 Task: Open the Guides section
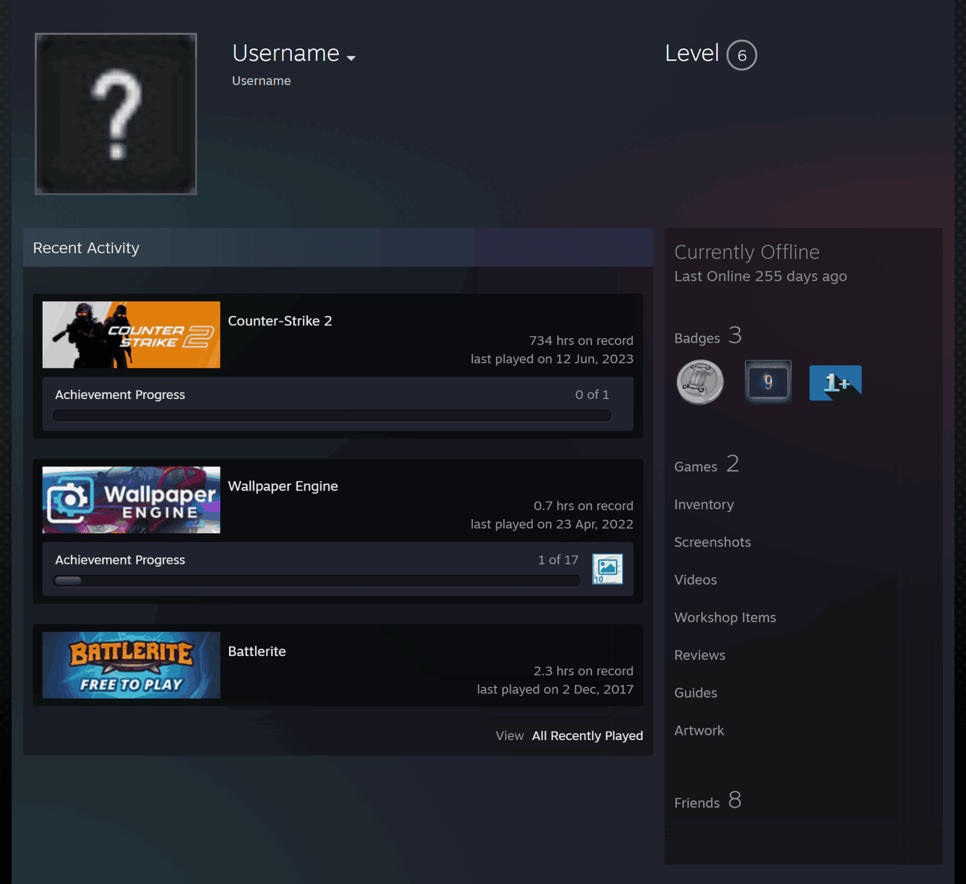pos(695,693)
